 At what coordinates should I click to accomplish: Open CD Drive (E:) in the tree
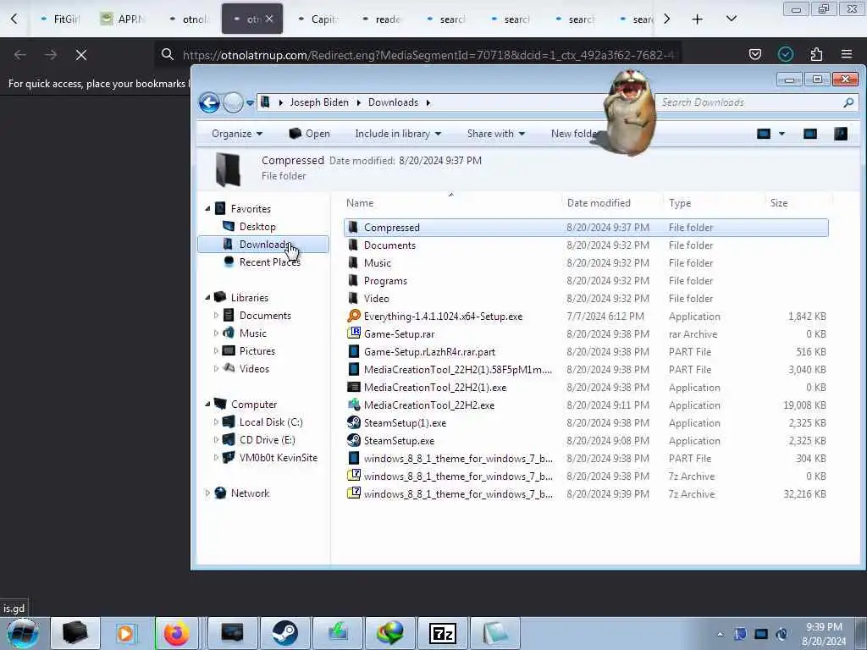267,440
